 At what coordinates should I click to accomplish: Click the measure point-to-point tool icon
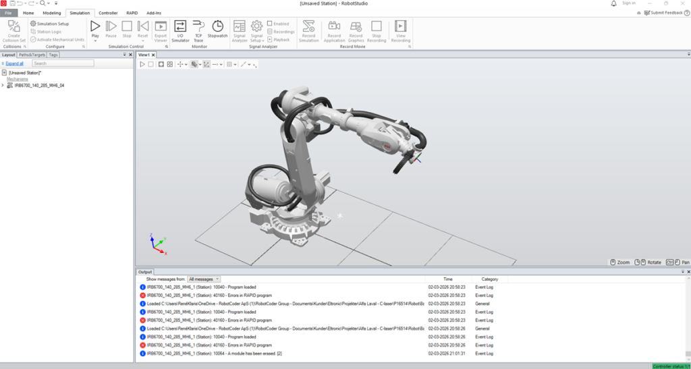point(243,64)
